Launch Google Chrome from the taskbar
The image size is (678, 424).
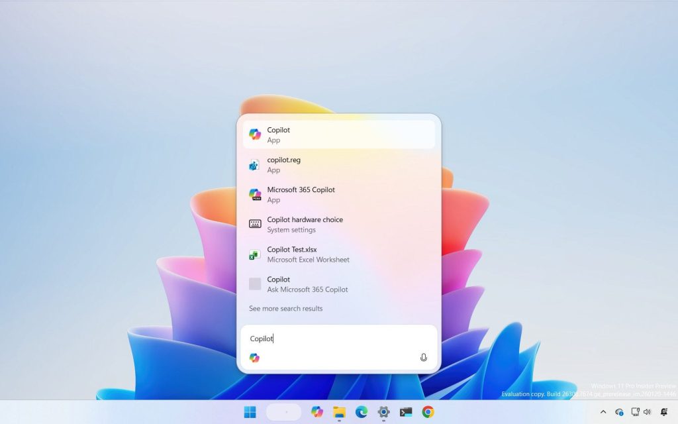click(428, 412)
